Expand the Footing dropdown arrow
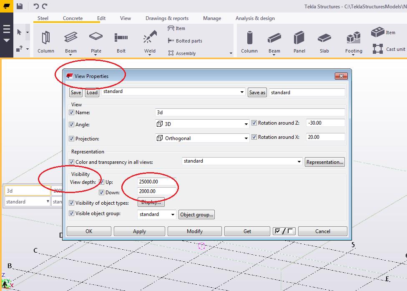407x291 pixels. click(x=354, y=55)
